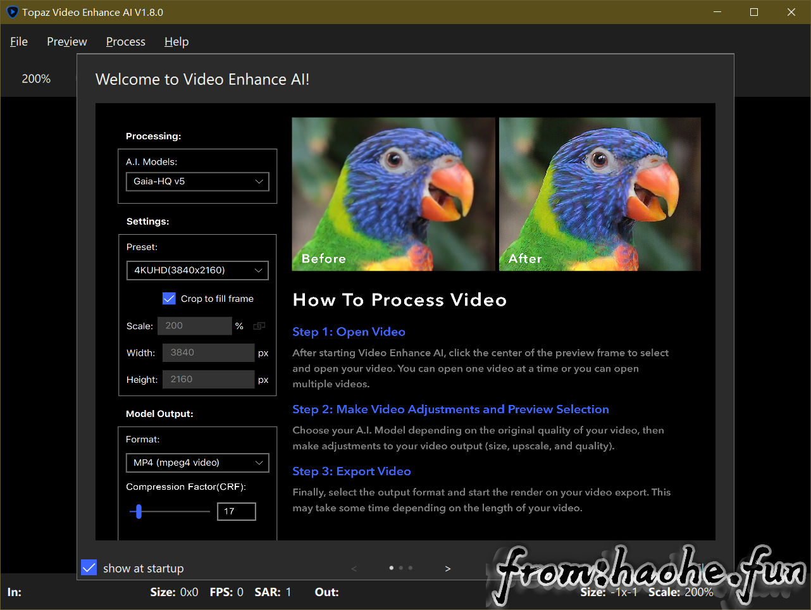Go to the next welcome page arrow
The height and width of the screenshot is (610, 811).
pyautogui.click(x=448, y=568)
